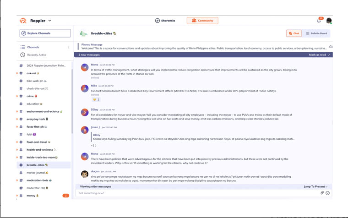Click Miko's avatar
This screenshot has width=348, height=218.
click(x=85, y=88)
